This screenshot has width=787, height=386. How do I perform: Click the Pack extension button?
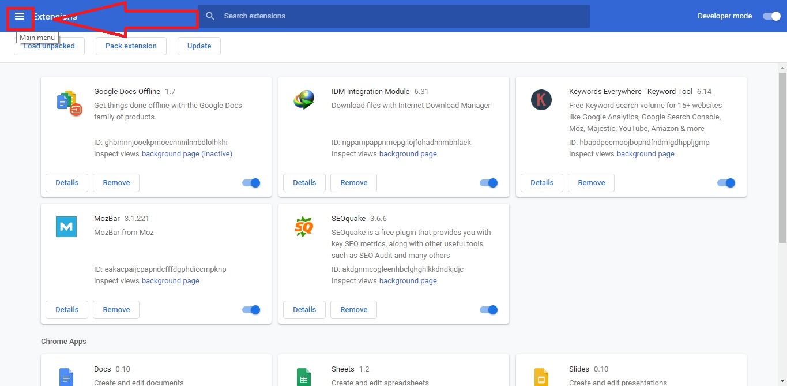coord(131,46)
